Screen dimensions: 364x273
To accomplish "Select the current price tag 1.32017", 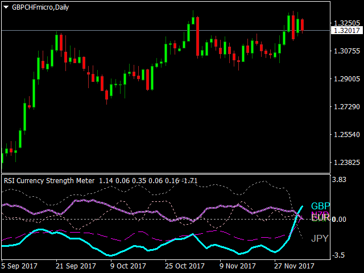I will (x=346, y=30).
